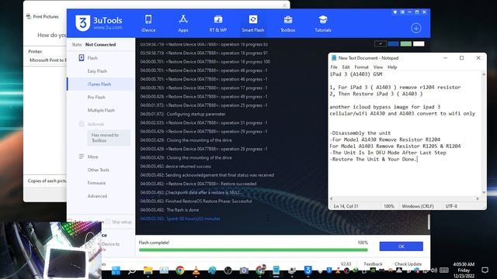
Task: Click the 'Restore succeeded' log line
Action: [x=198, y=184]
